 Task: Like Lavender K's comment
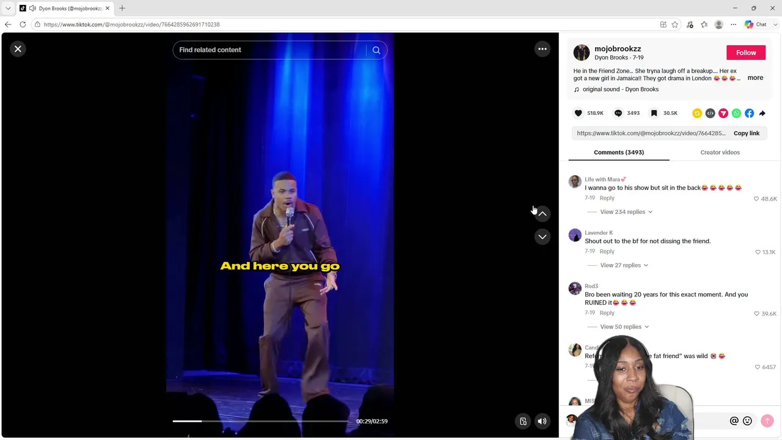click(758, 252)
